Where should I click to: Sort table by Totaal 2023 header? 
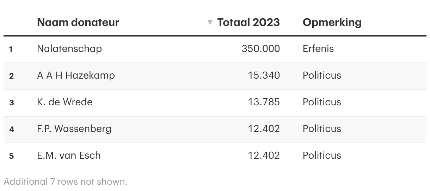tap(248, 22)
